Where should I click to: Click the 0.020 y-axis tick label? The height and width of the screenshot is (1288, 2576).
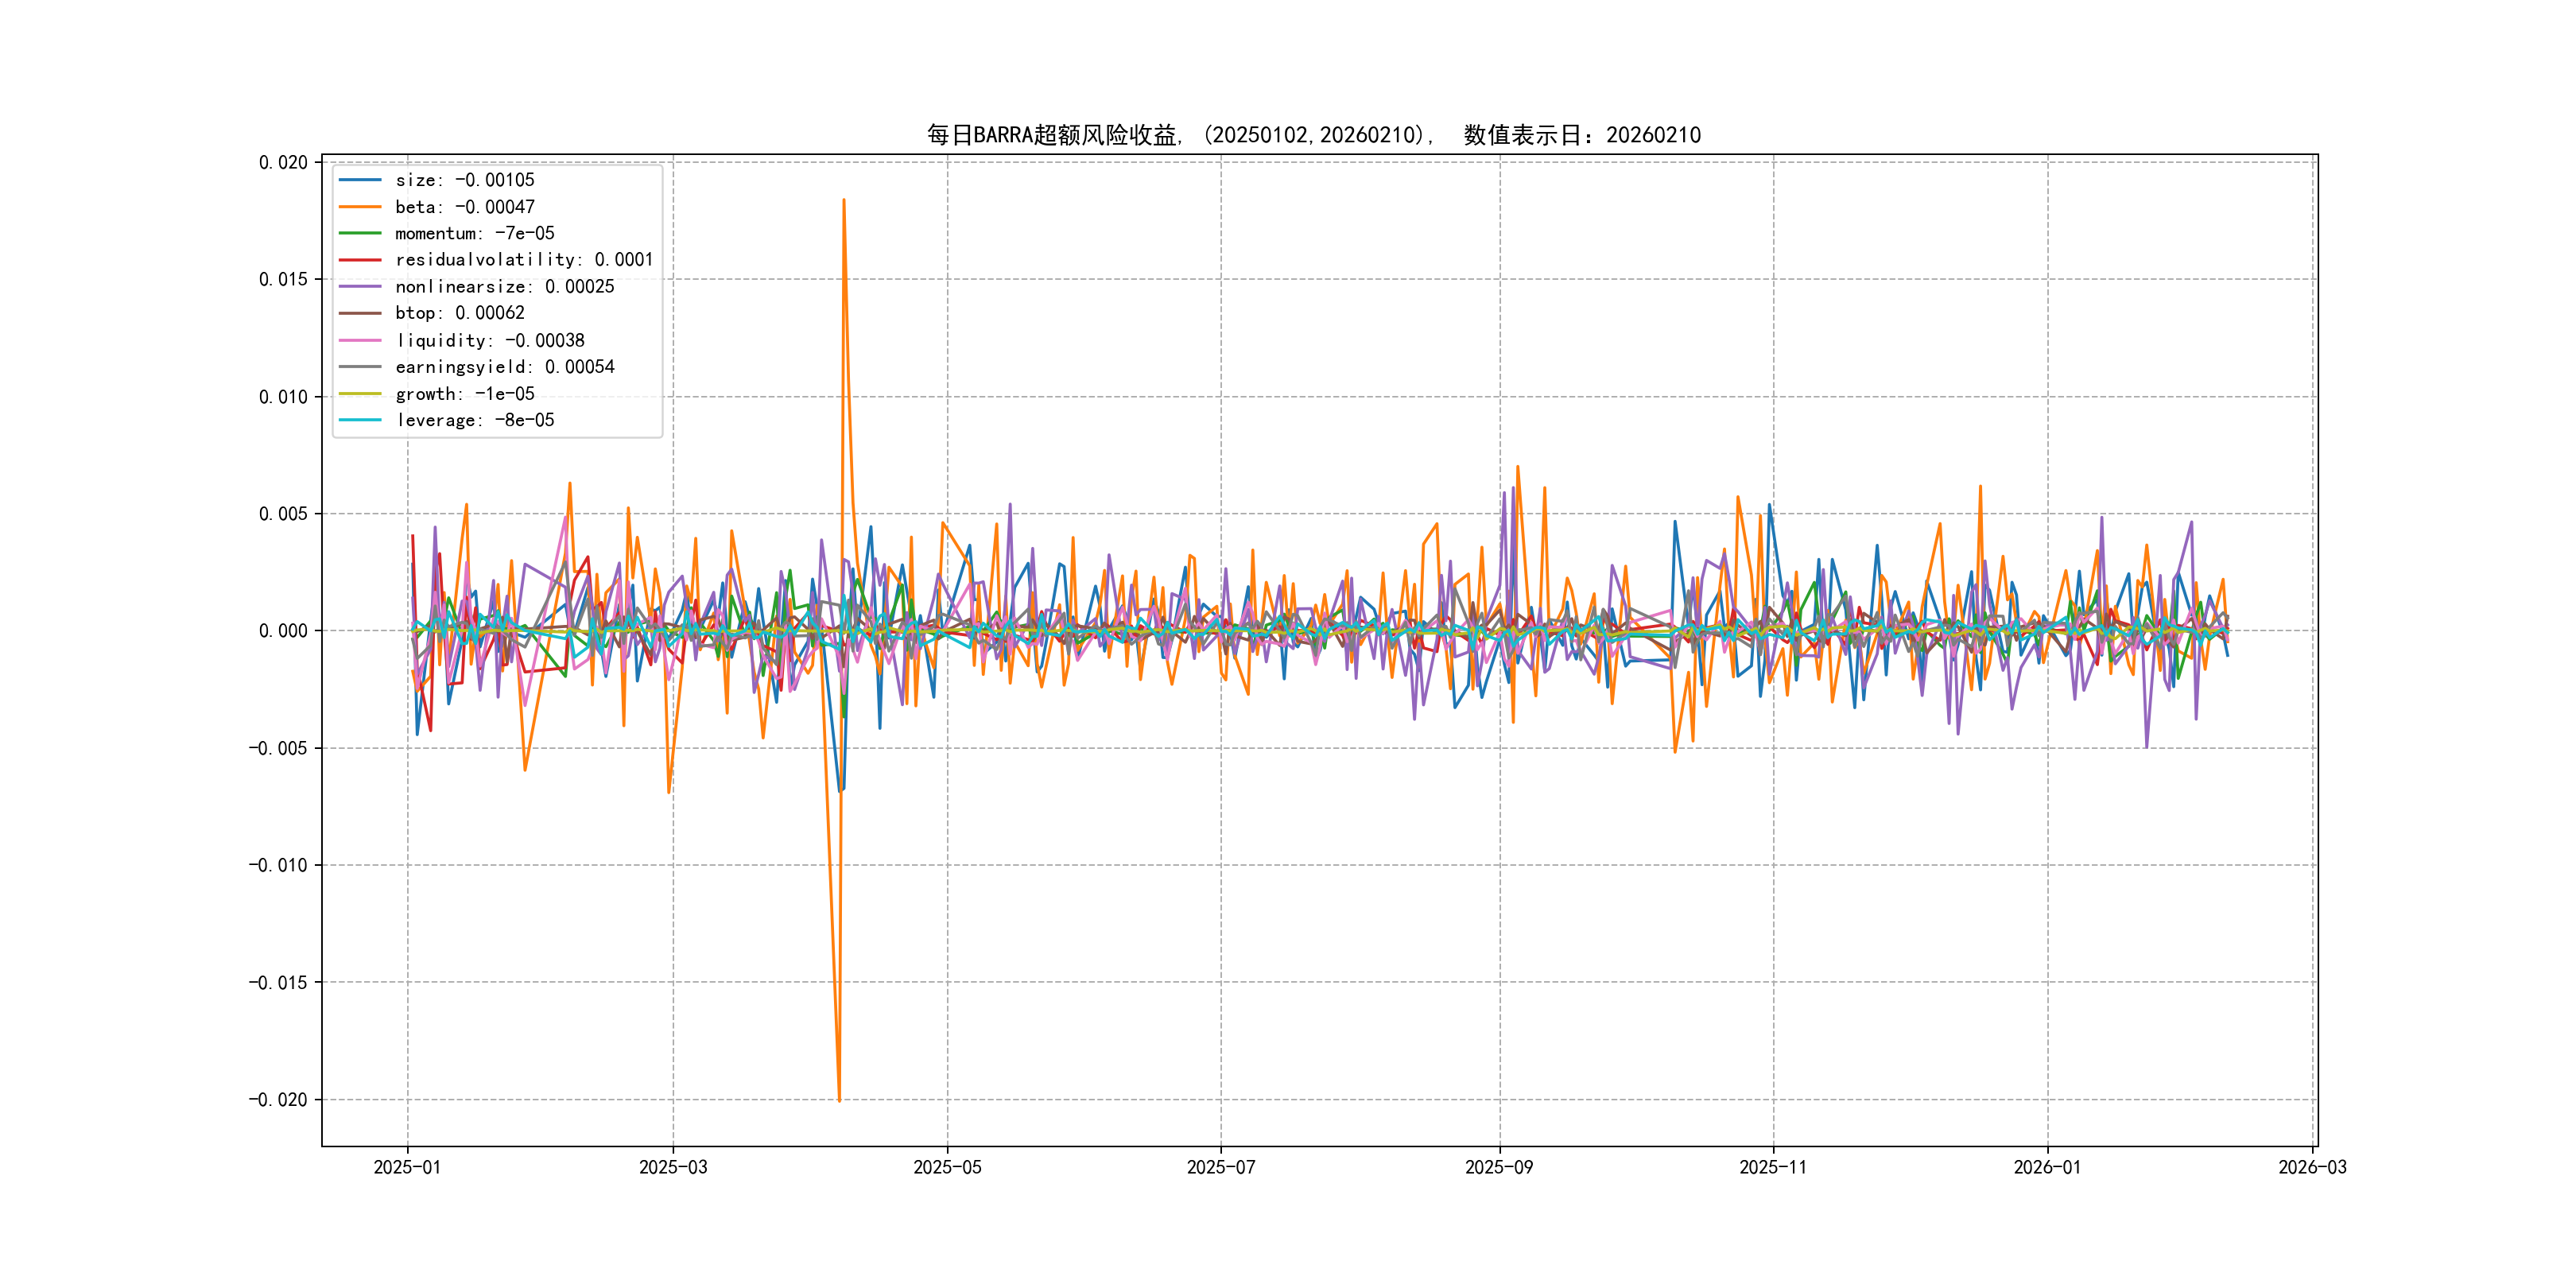(x=283, y=162)
